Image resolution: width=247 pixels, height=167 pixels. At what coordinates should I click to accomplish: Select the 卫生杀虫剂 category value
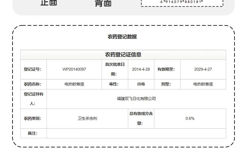click(x=87, y=118)
